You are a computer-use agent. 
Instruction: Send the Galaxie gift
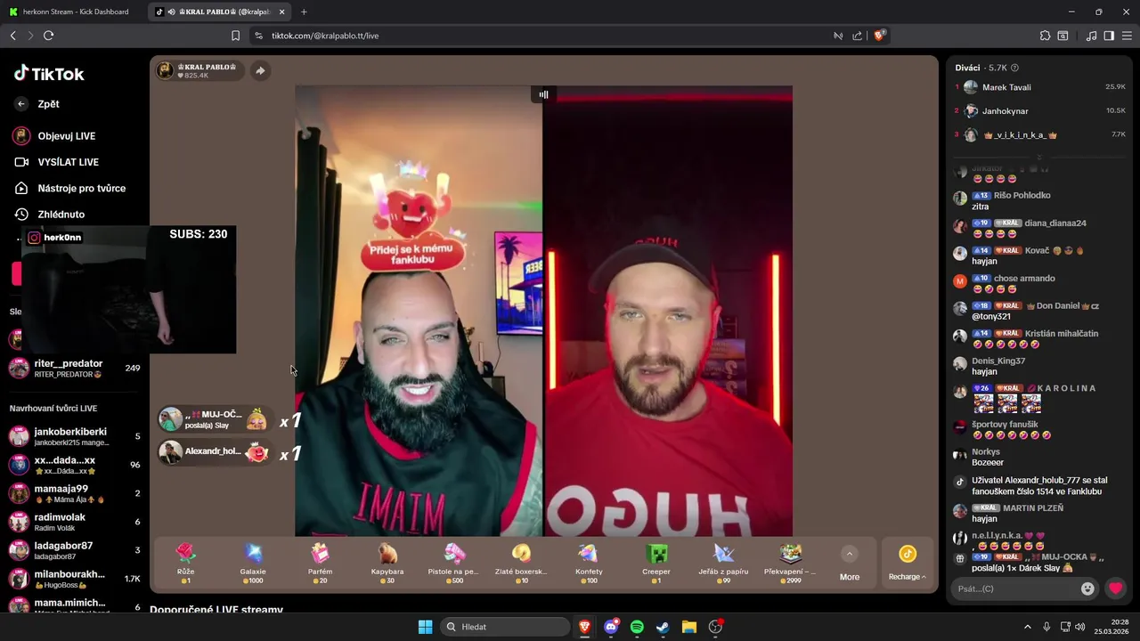coord(253,563)
